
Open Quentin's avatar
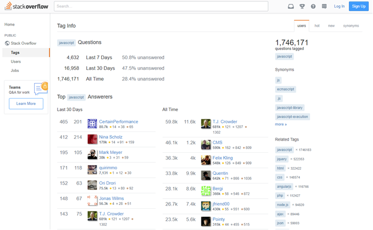click(x=206, y=175)
